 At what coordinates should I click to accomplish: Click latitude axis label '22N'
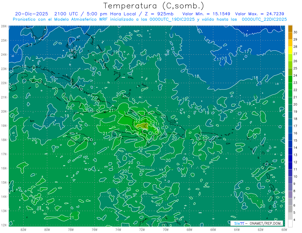click(4, 83)
